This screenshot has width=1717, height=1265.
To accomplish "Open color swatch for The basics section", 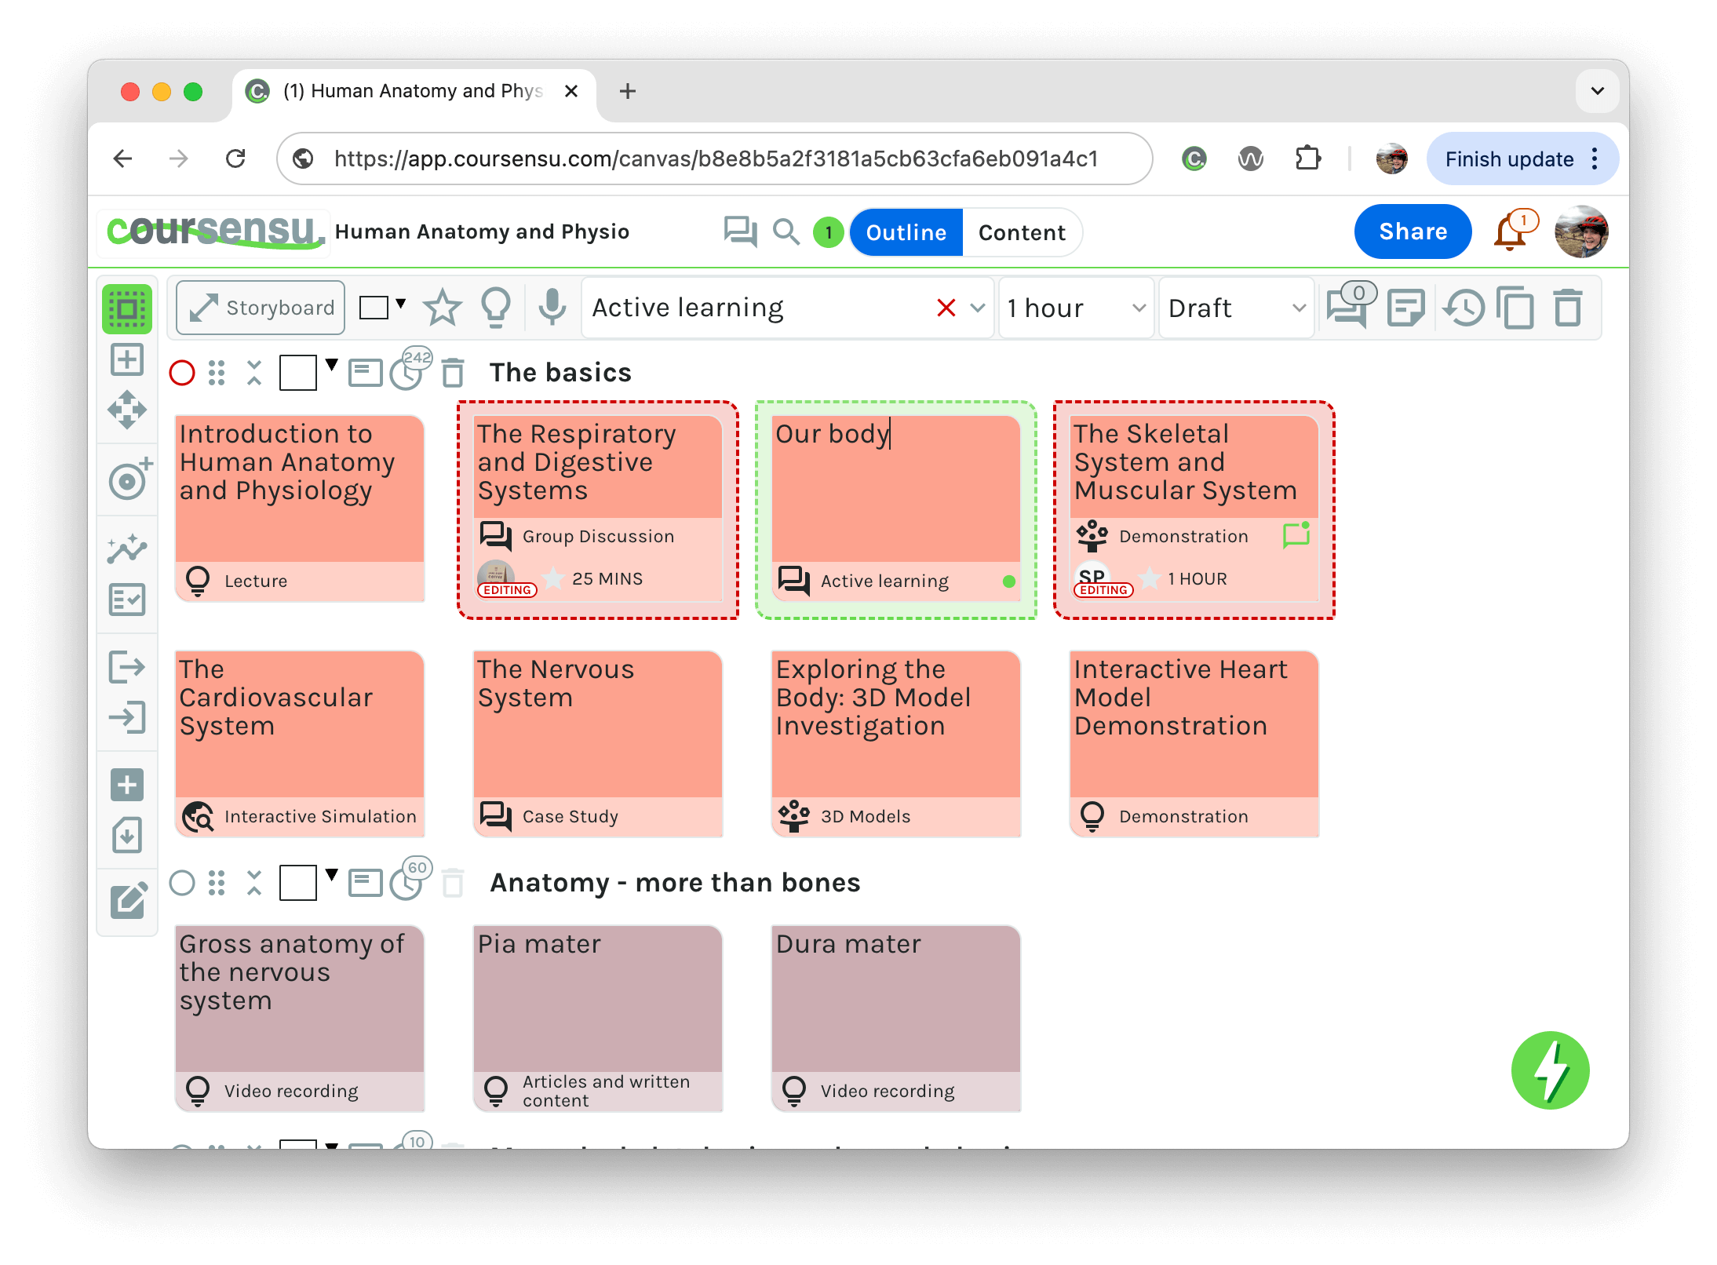I will pyautogui.click(x=299, y=373).
